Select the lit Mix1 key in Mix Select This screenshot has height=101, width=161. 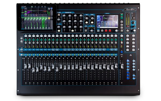pos(128,61)
